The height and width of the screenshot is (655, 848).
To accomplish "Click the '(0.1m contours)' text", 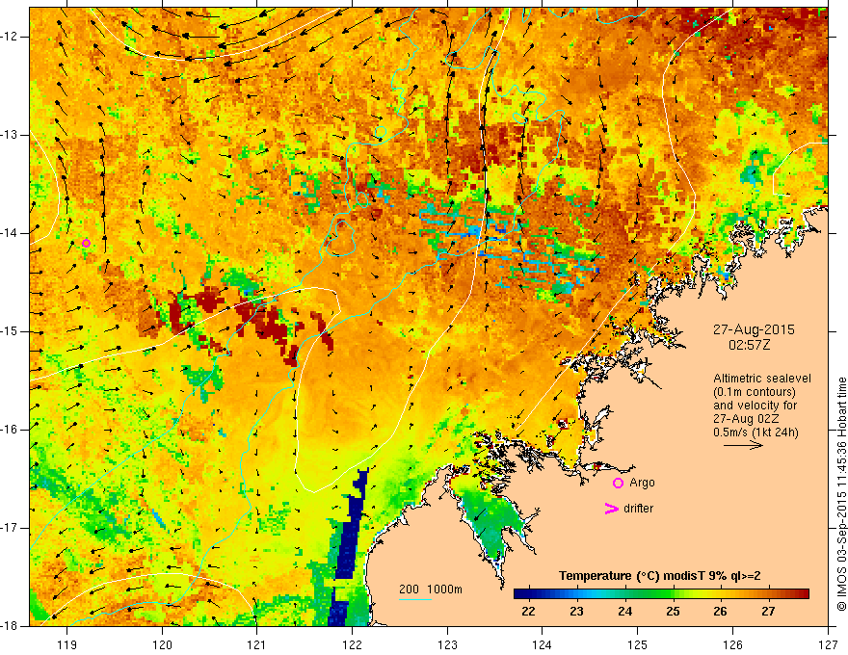I will click(x=754, y=392).
